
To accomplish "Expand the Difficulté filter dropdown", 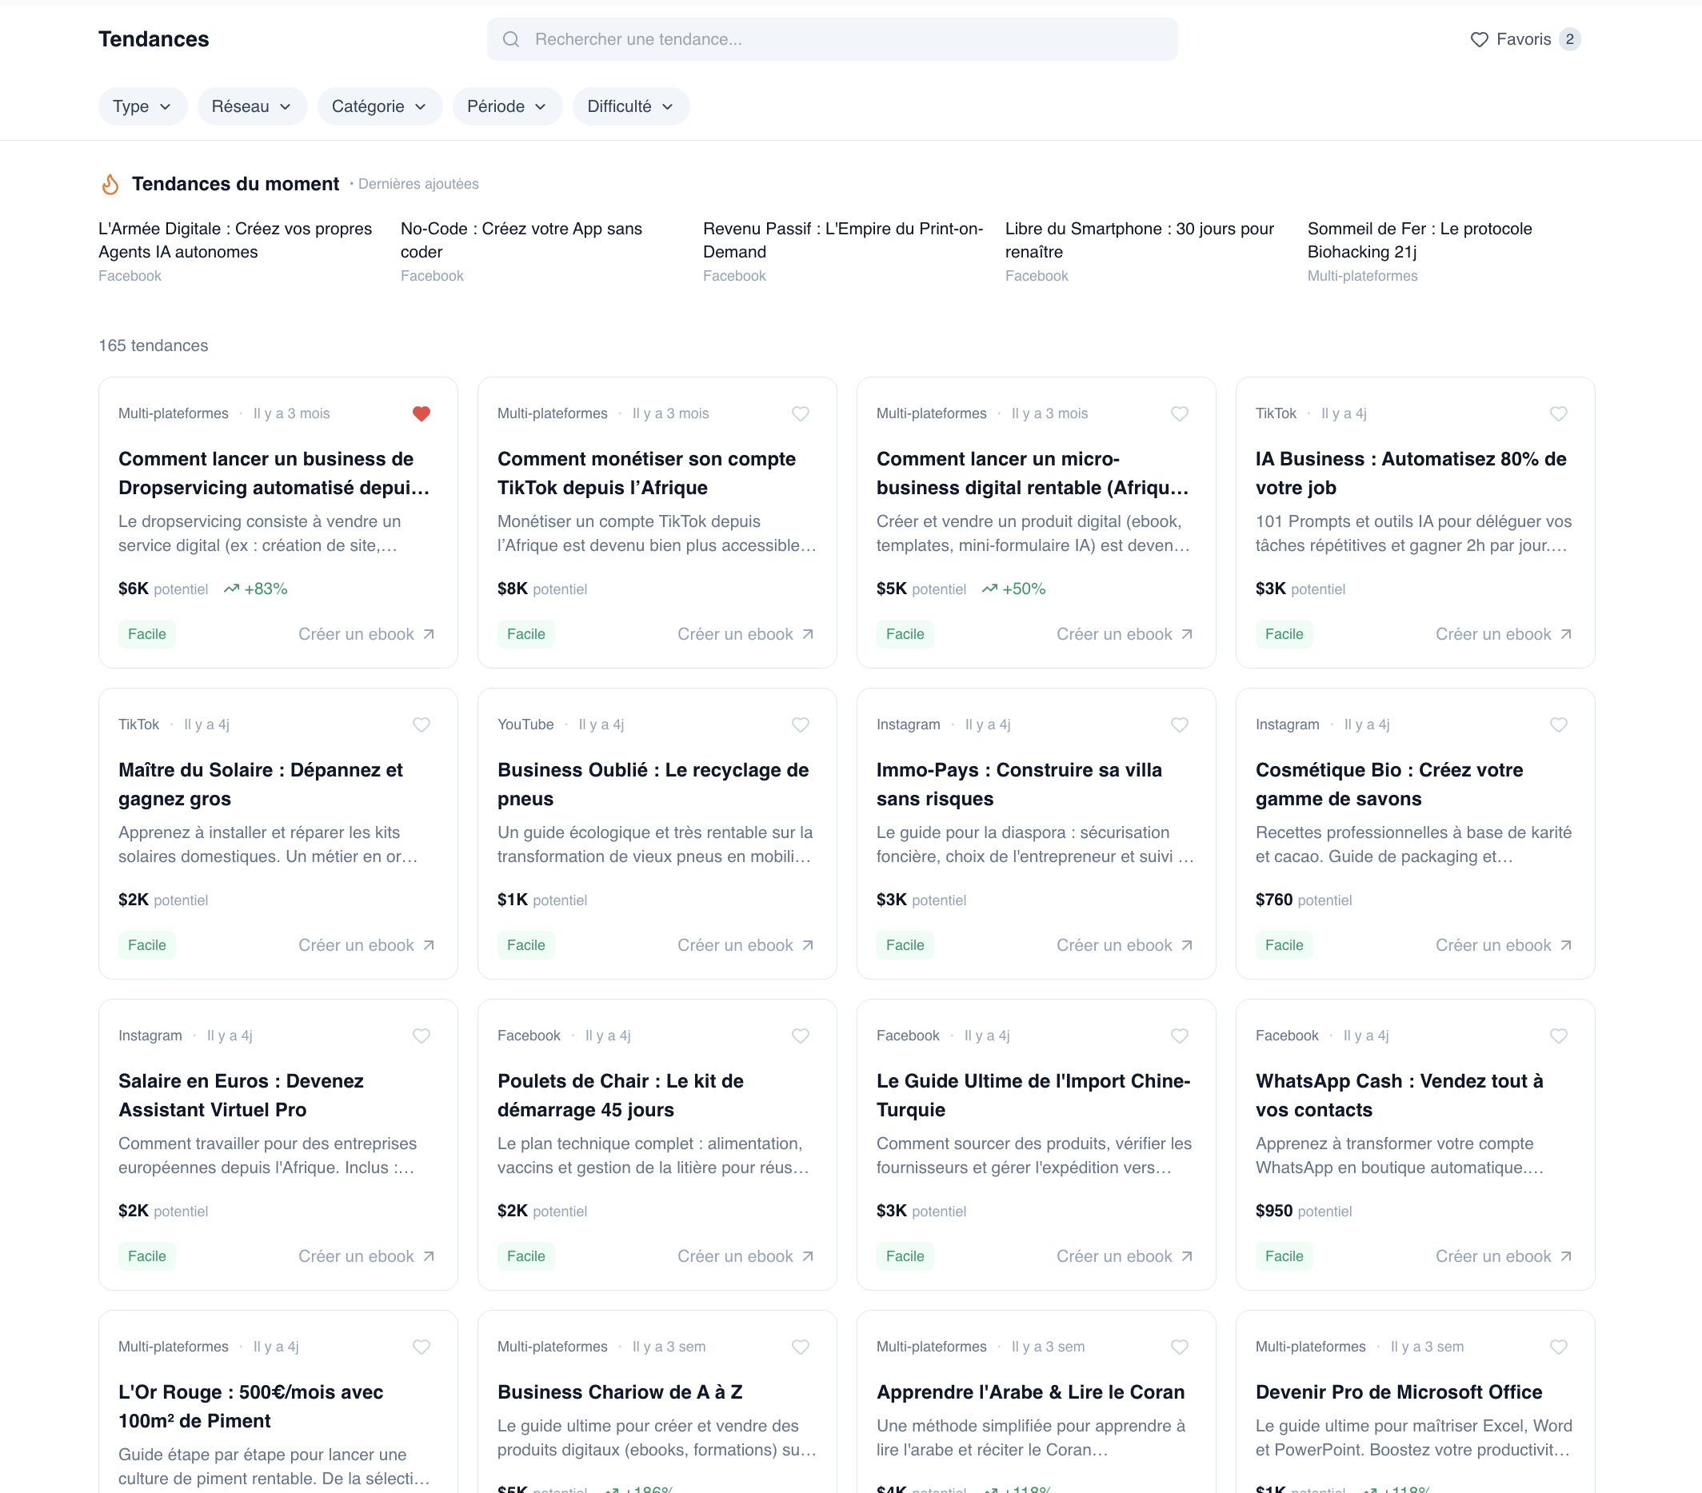I will pyautogui.click(x=630, y=106).
